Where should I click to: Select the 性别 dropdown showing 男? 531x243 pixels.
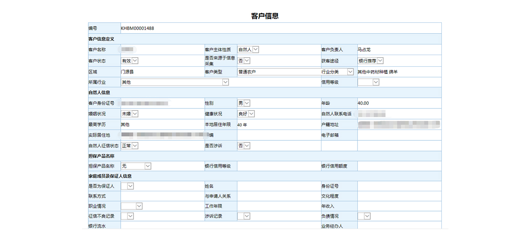pyautogui.click(x=244, y=103)
